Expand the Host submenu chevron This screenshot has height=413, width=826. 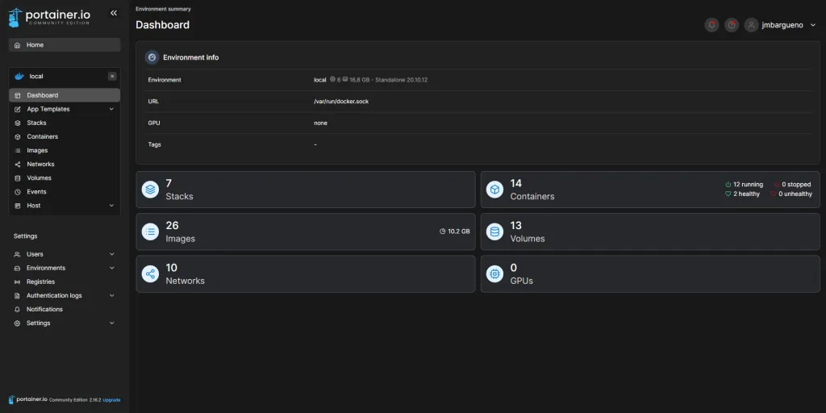point(111,206)
